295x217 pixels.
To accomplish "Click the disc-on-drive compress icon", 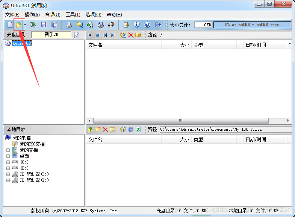I will [101, 25].
